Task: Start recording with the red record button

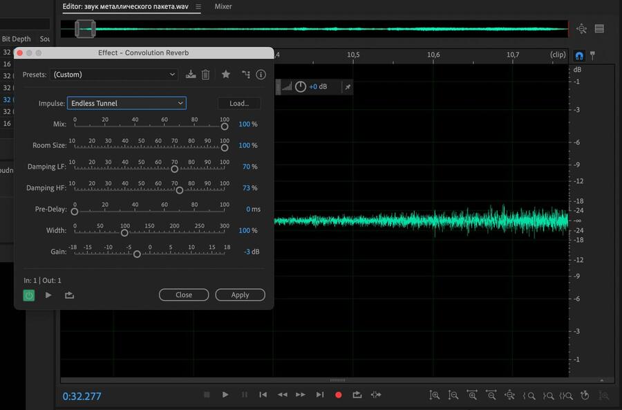Action: [x=339, y=395]
